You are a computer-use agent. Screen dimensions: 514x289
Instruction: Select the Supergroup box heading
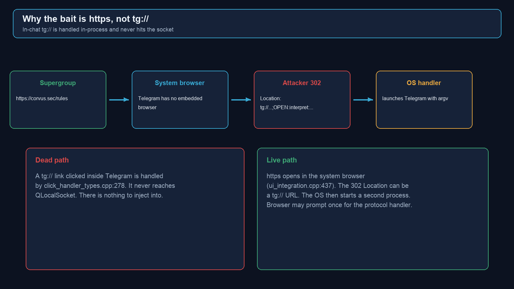tap(58, 83)
